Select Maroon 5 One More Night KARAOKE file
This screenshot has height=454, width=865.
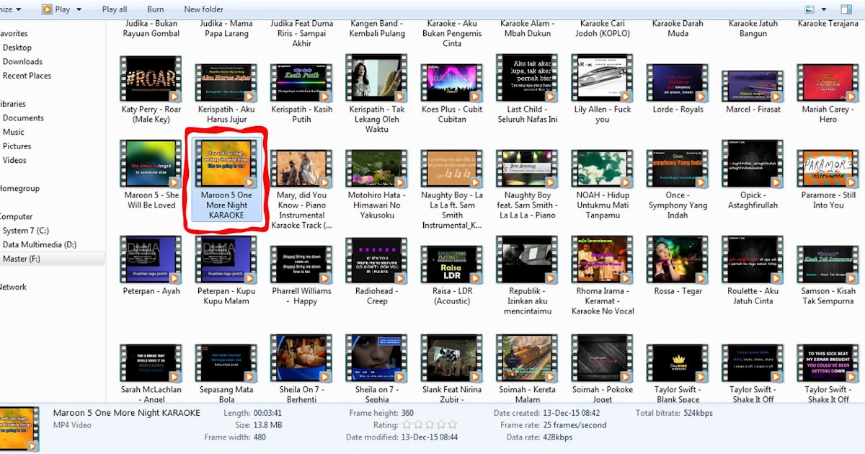point(226,180)
